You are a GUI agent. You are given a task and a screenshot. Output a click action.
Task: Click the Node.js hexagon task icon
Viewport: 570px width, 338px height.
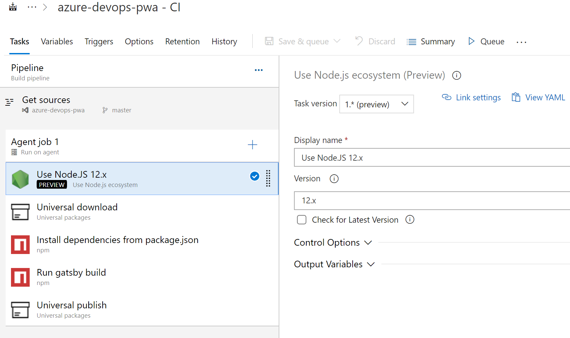tap(20, 179)
